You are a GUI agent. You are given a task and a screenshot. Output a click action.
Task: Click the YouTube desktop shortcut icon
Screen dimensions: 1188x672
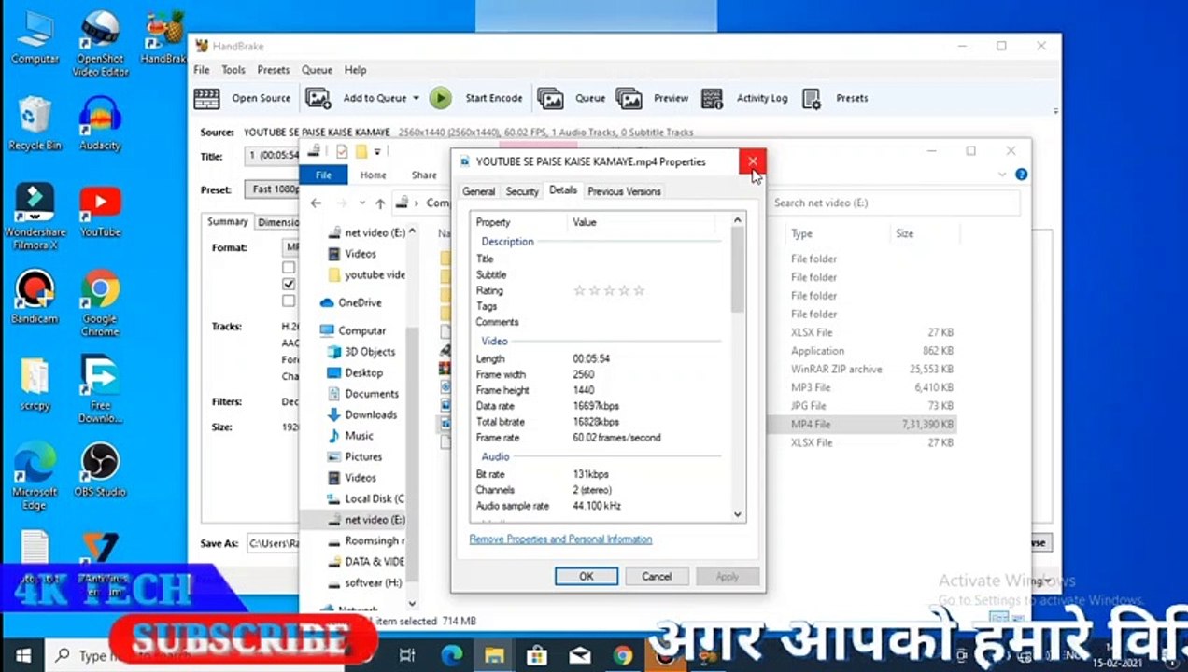(100, 212)
